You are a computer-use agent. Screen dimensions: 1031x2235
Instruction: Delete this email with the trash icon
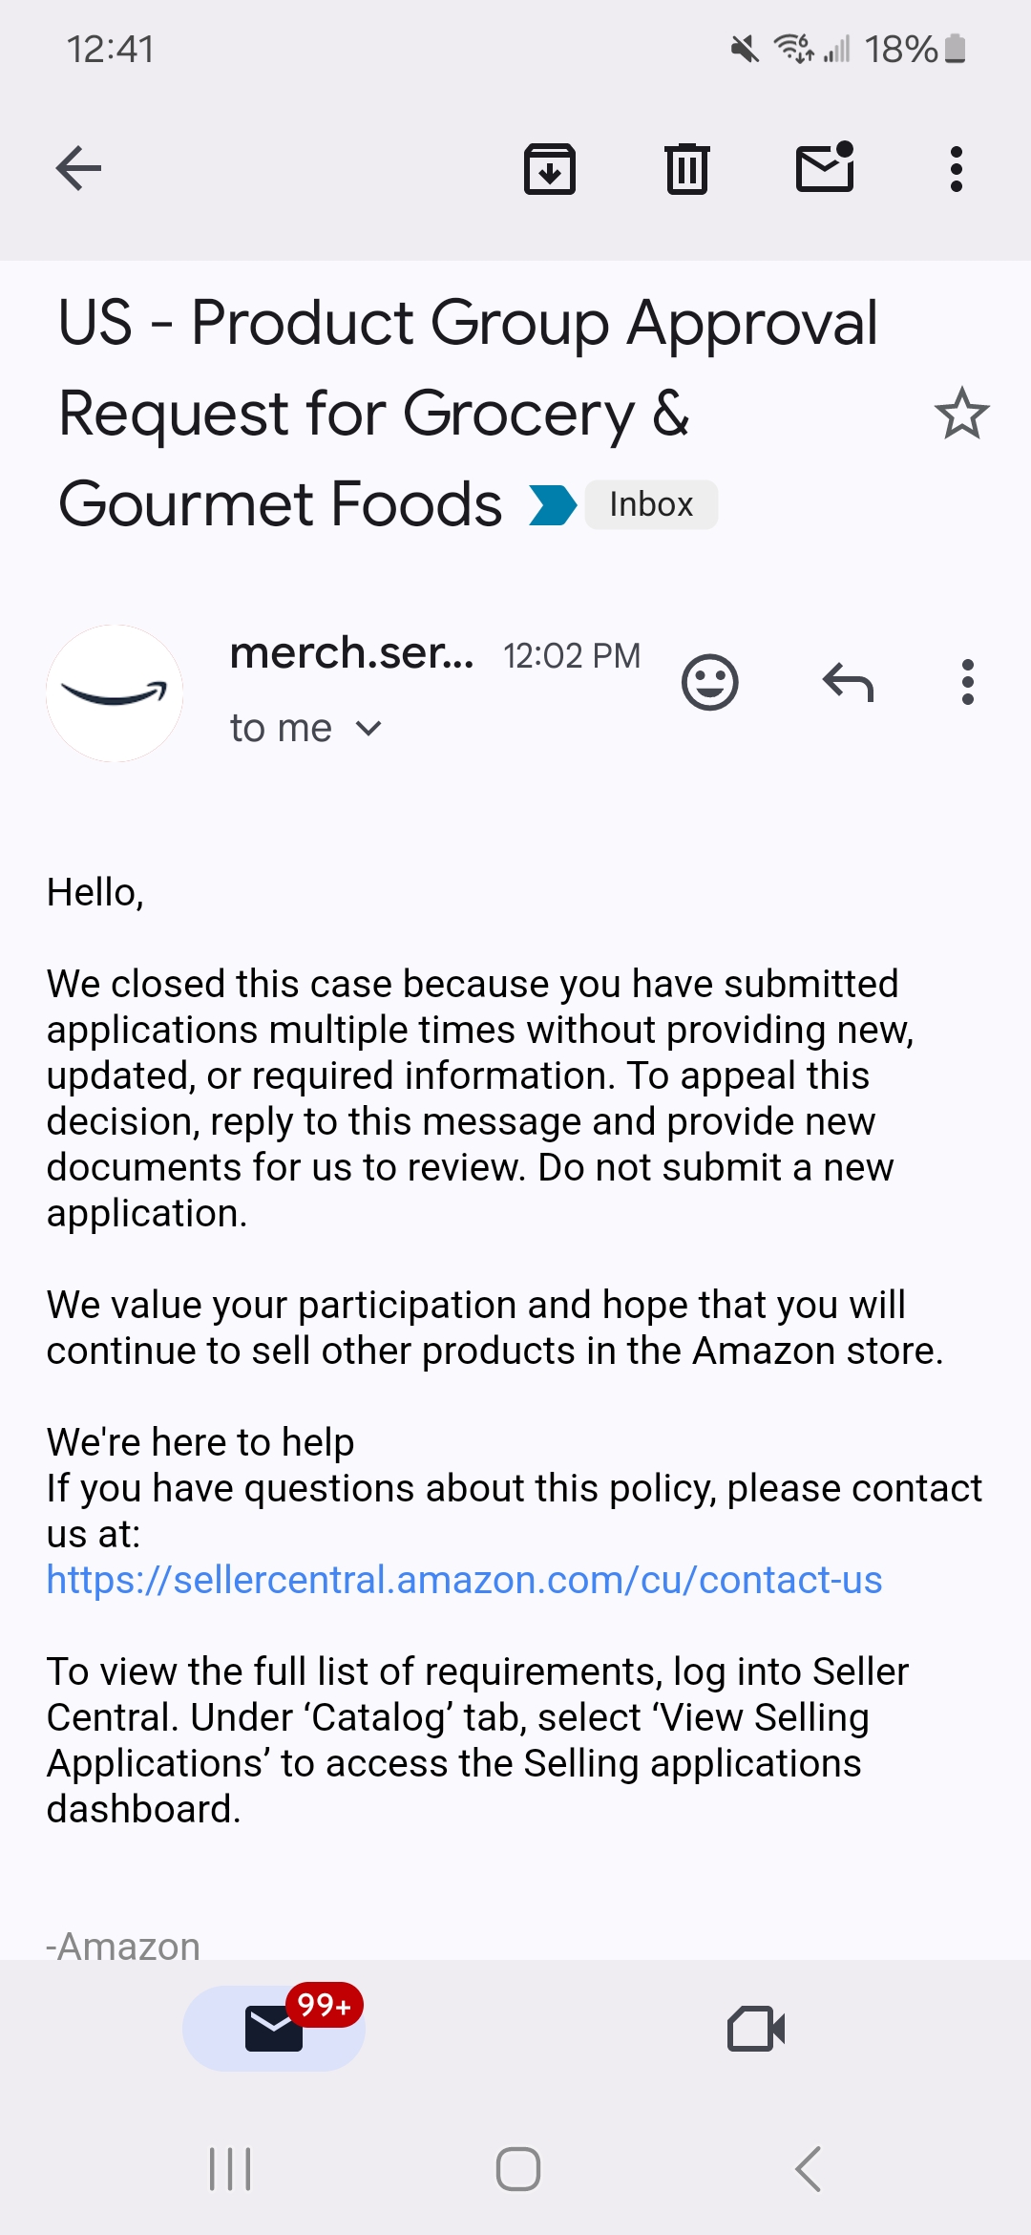pos(687,169)
